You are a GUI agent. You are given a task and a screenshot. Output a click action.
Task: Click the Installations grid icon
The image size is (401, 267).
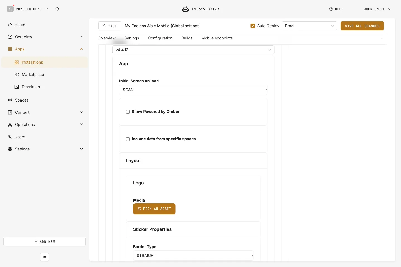[17, 62]
